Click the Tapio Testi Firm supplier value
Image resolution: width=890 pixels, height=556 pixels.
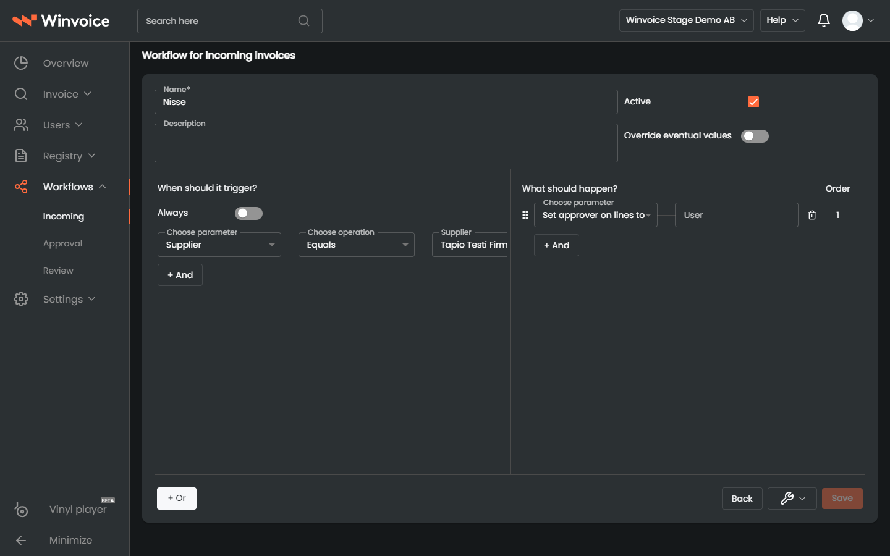(470, 245)
